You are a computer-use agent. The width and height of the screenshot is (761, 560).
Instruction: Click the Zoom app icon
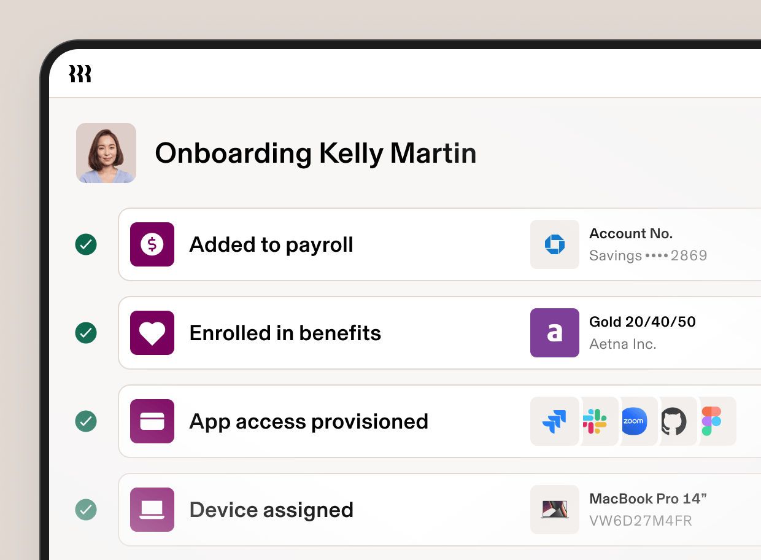click(633, 421)
